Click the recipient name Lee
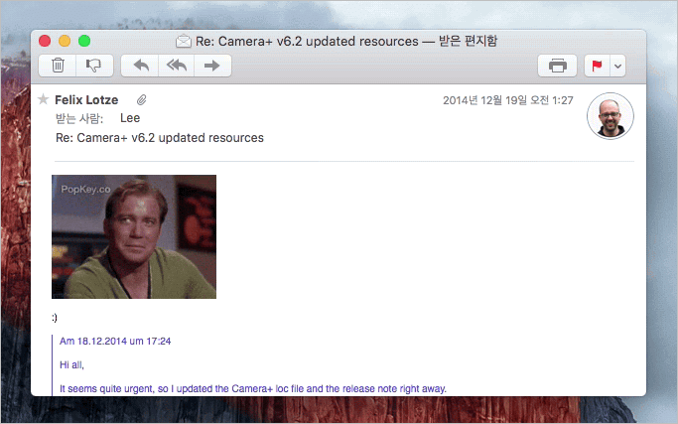 tap(130, 118)
